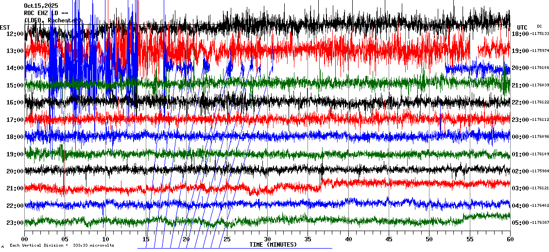Click the 03:00 UTC row label

520,188
